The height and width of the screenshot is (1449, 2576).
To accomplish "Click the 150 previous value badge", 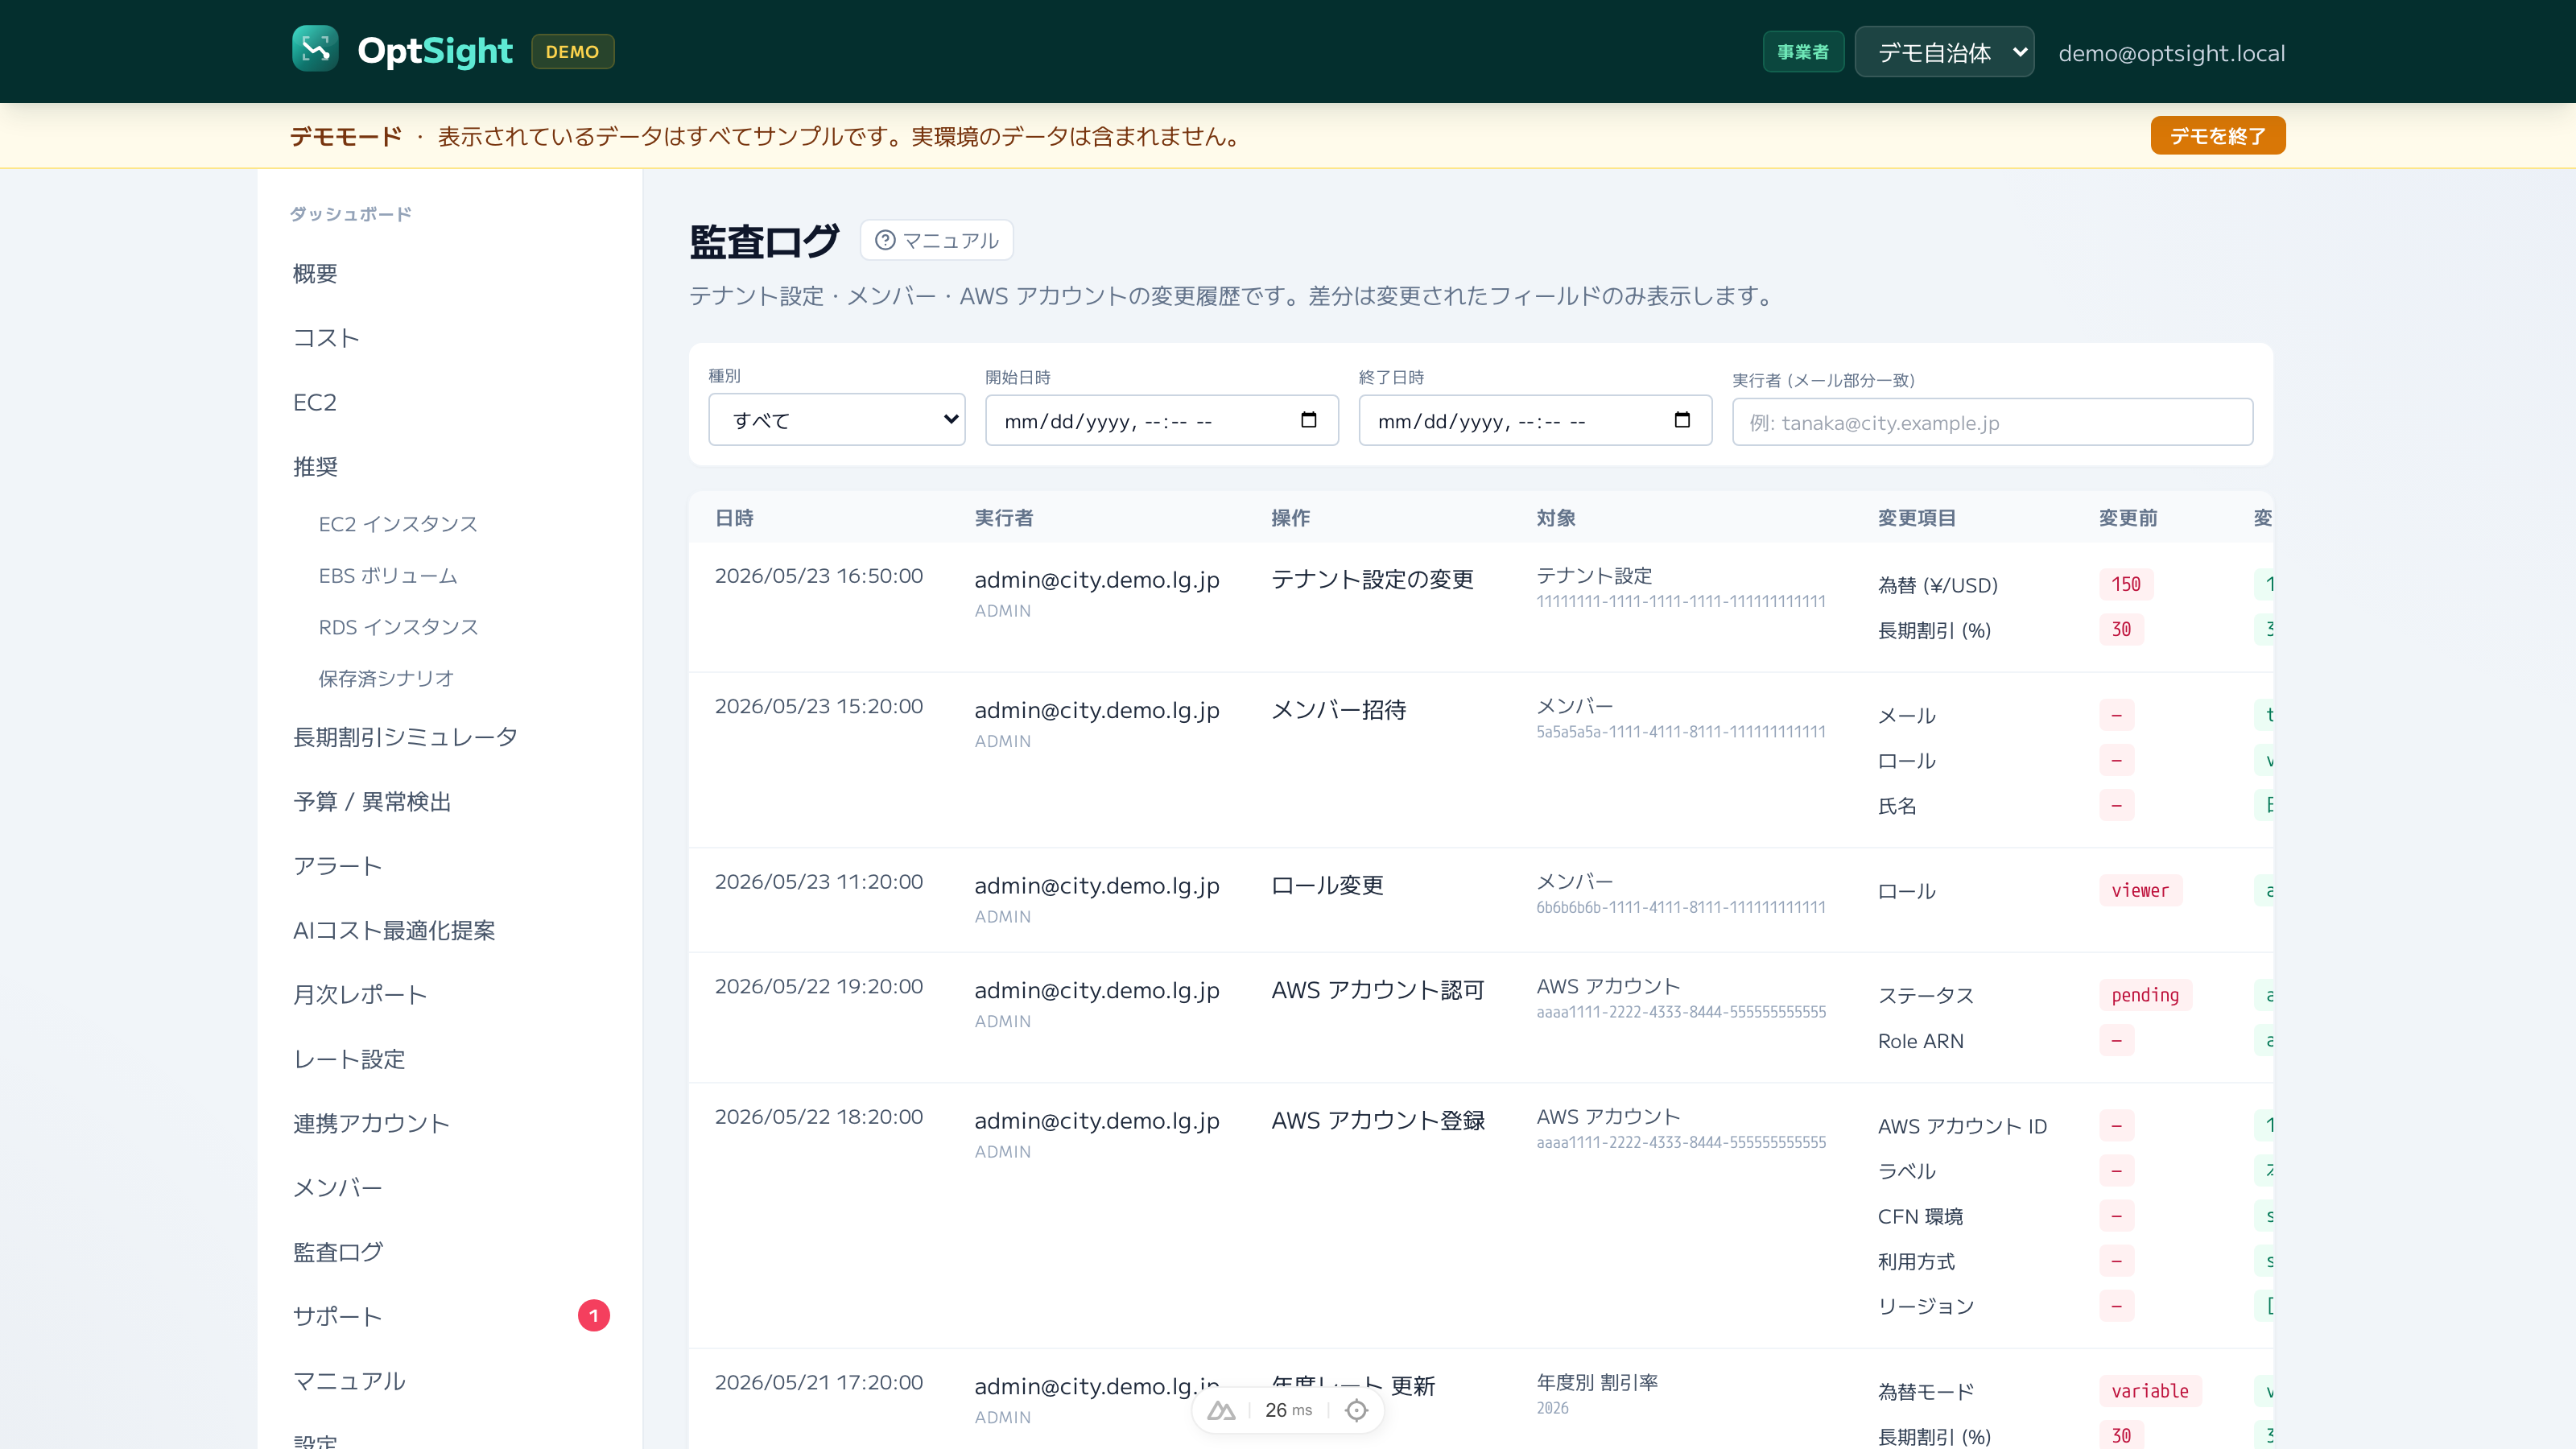I will [x=2126, y=584].
